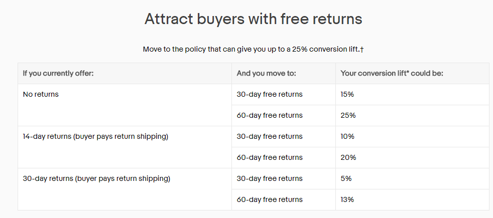This screenshot has height=218, width=493.
Task: Select the 'If you currently offer:' column header
Action: (x=58, y=73)
